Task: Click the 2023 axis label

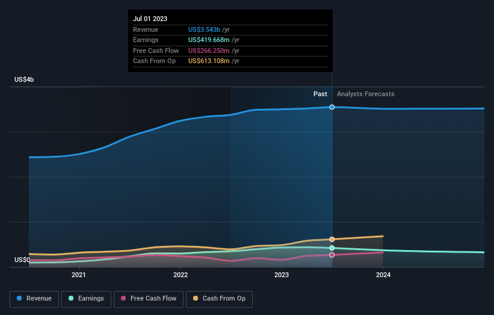Action: (x=282, y=275)
